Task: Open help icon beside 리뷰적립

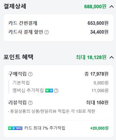Action: [30, 103]
